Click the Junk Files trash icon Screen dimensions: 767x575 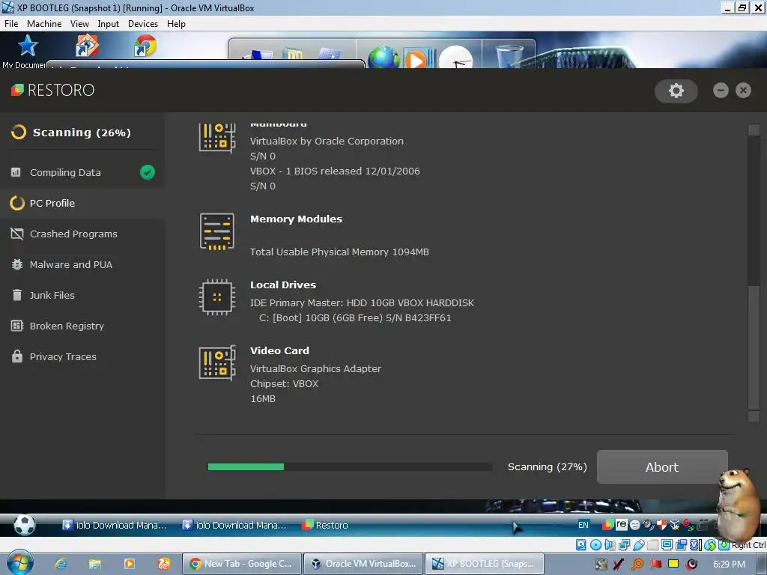point(17,295)
